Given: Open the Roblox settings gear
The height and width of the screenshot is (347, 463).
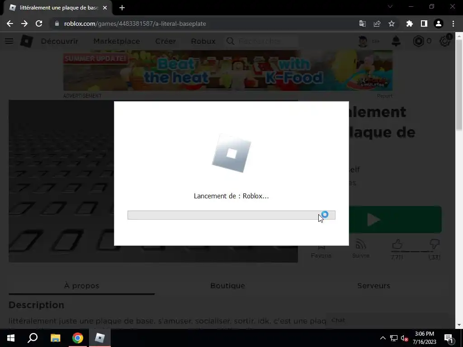Looking at the screenshot, I should (x=445, y=41).
